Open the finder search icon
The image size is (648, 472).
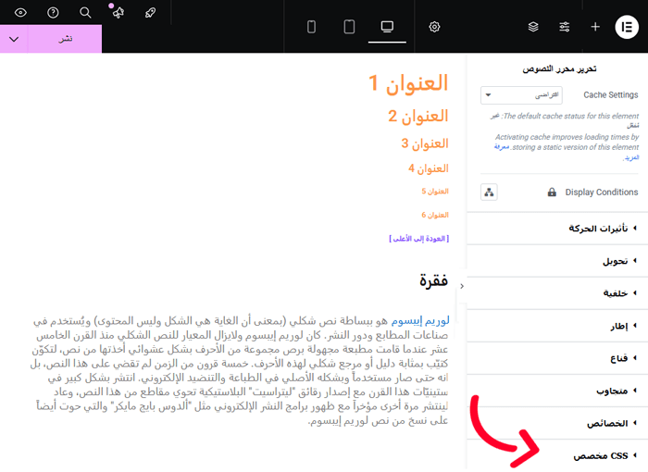(x=85, y=13)
